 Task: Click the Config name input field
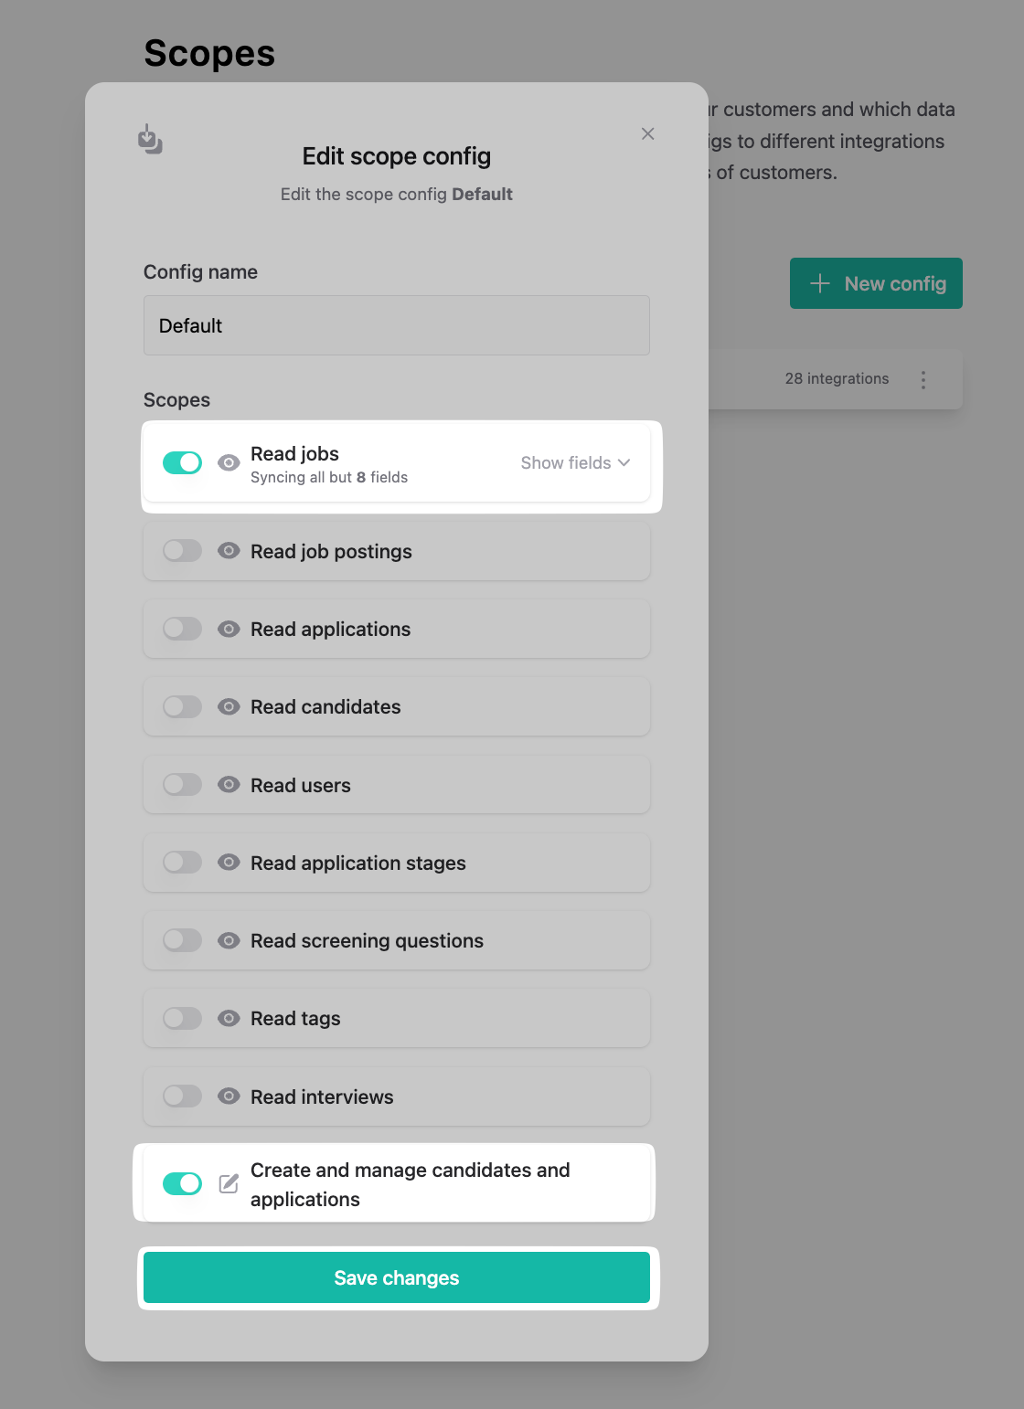pyautogui.click(x=397, y=325)
